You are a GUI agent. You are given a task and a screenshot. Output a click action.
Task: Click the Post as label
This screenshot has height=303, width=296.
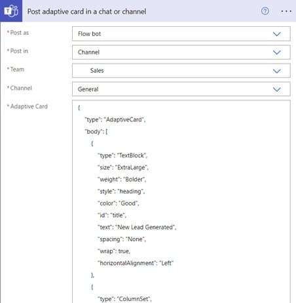[x=20, y=33]
